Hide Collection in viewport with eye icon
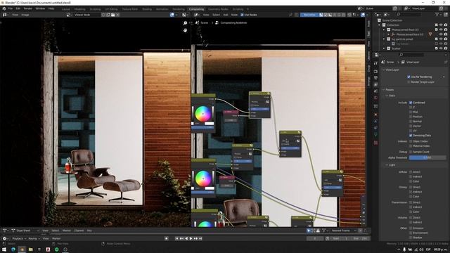Image resolution: width=450 pixels, height=253 pixels. click(441, 25)
